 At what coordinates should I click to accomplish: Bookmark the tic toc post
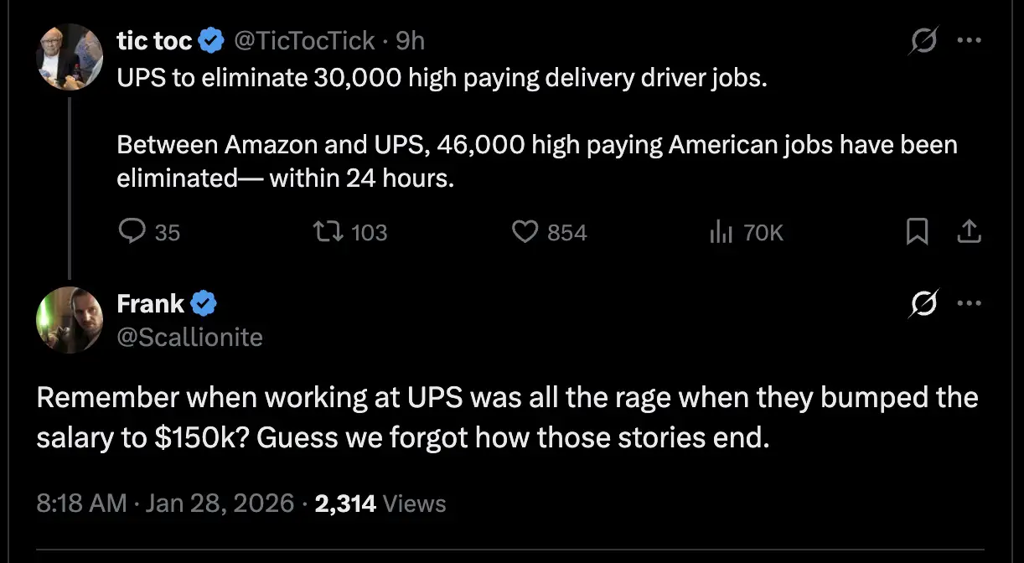(918, 231)
